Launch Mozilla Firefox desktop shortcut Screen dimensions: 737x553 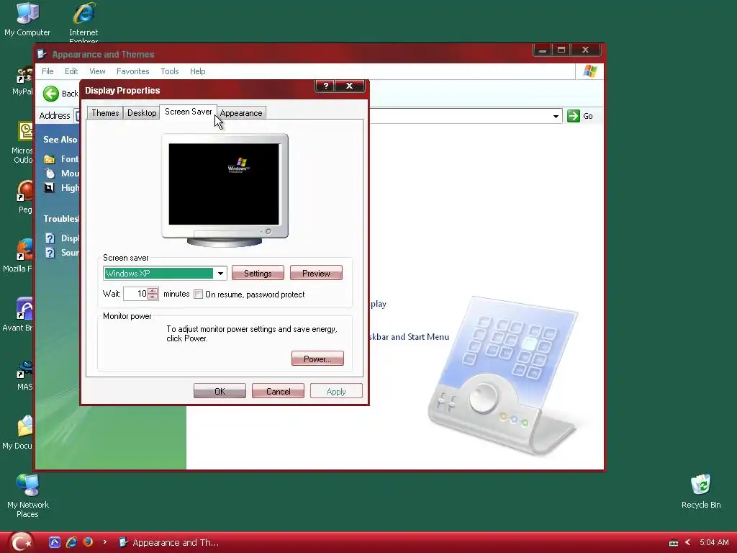tap(17, 256)
